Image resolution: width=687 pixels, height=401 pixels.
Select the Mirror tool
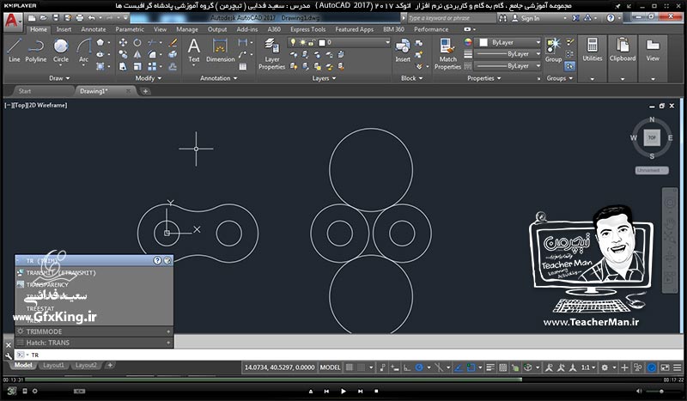click(137, 54)
